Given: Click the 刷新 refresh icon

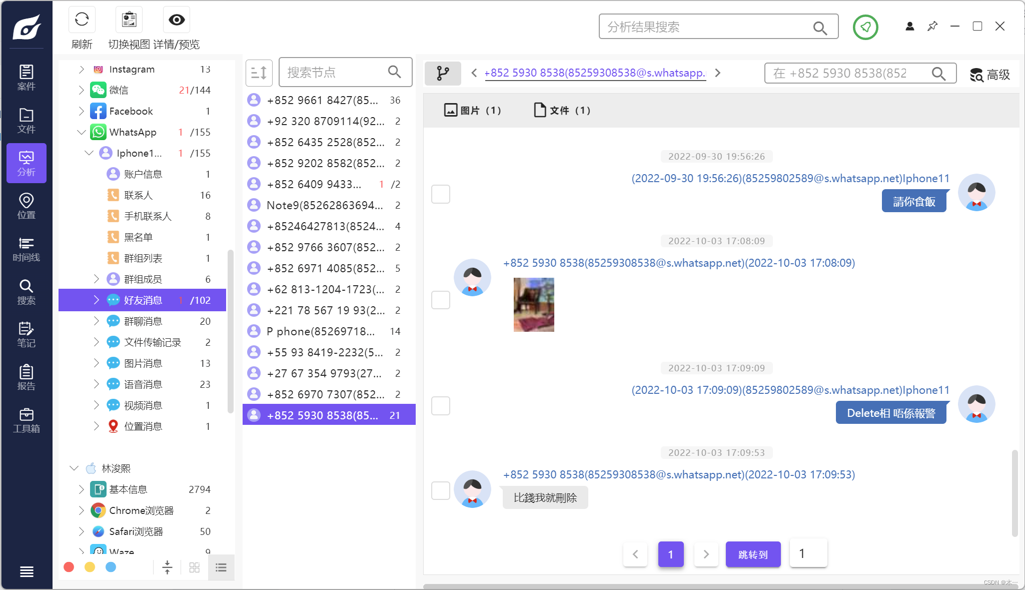Looking at the screenshot, I should click(x=82, y=20).
